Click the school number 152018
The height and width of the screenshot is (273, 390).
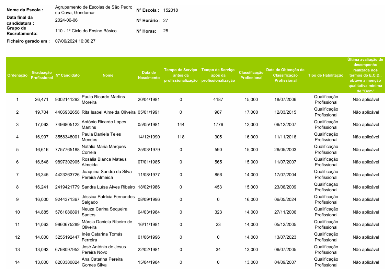[x=171, y=10]
